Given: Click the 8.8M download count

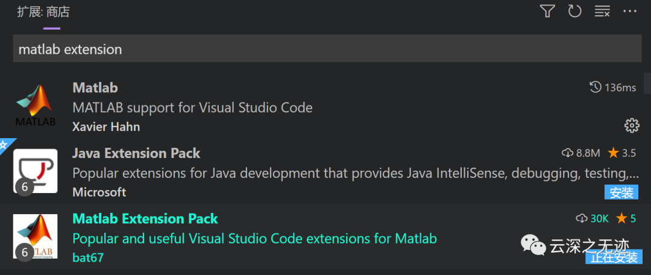Looking at the screenshot, I should tap(581, 153).
